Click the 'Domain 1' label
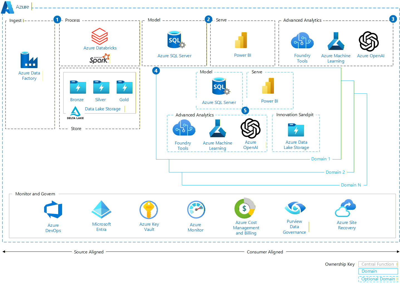The width and height of the screenshot is (400, 284). point(321,159)
